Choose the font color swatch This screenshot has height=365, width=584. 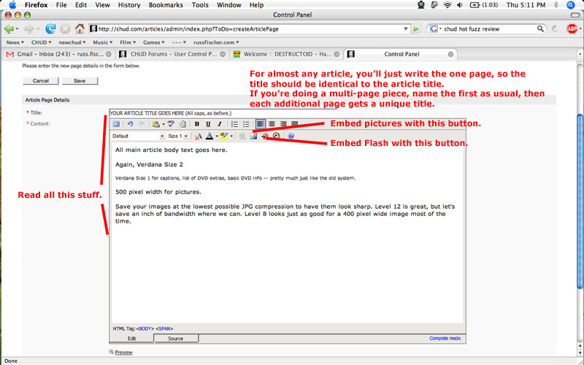(209, 136)
